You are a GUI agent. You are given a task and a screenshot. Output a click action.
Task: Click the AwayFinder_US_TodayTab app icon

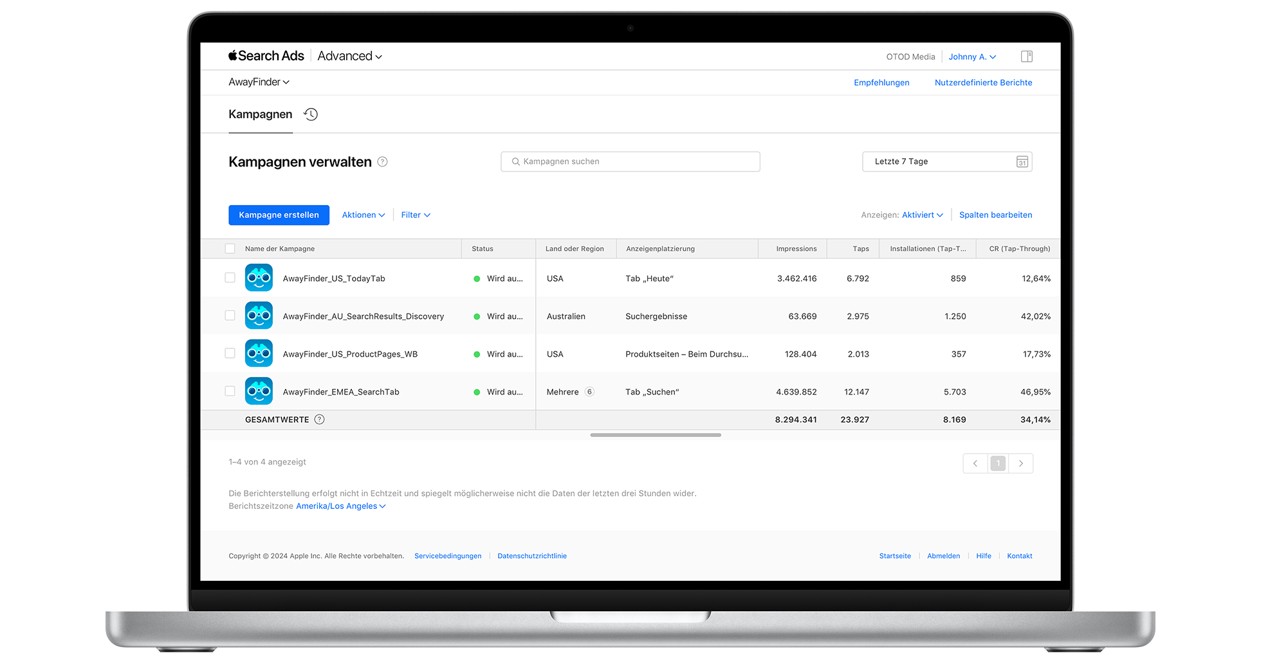(x=259, y=278)
